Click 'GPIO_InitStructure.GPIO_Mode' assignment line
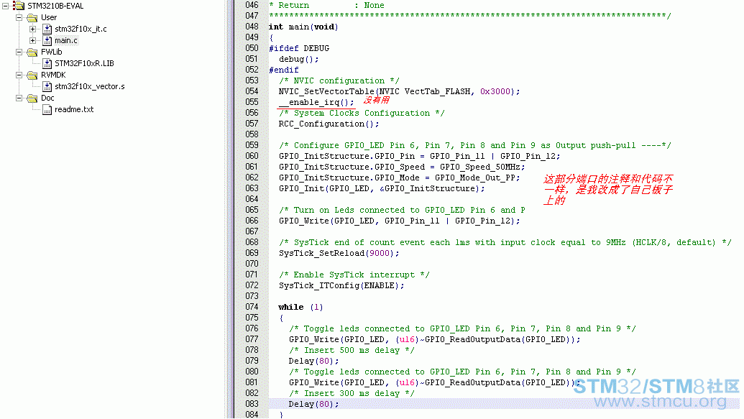This screenshot has width=744, height=419. pyautogui.click(x=400, y=178)
